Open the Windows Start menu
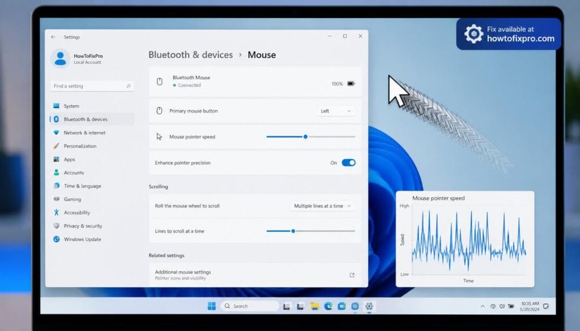 click(x=212, y=306)
